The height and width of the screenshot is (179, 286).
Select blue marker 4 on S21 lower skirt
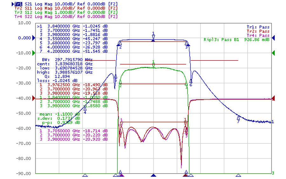[85, 109]
